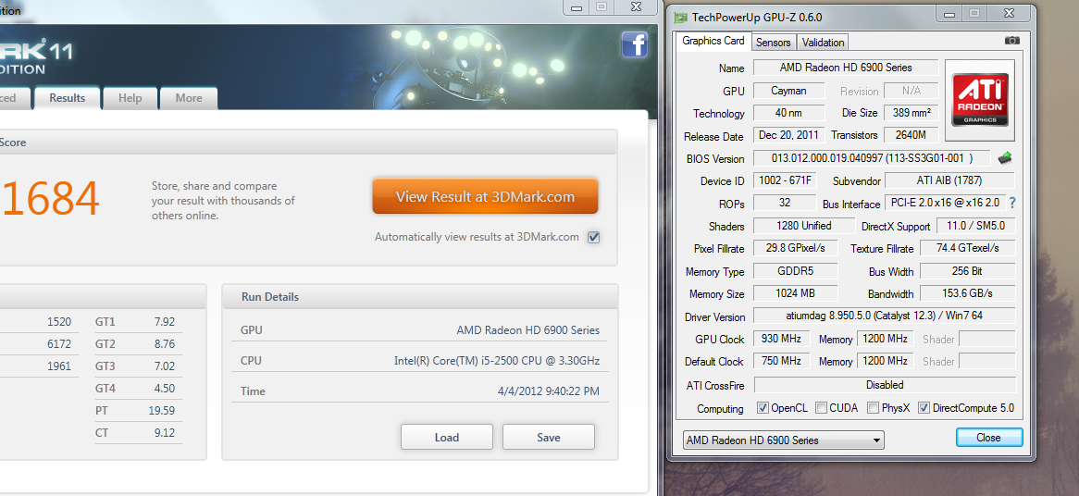The width and height of the screenshot is (1079, 496).
Task: Toggle the DirectCompute 5.0 checkbox
Action: [x=924, y=408]
